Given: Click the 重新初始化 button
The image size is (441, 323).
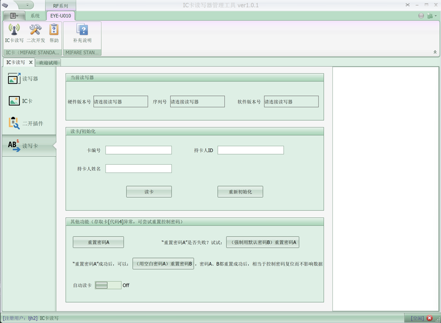Looking at the screenshot, I should pos(240,192).
